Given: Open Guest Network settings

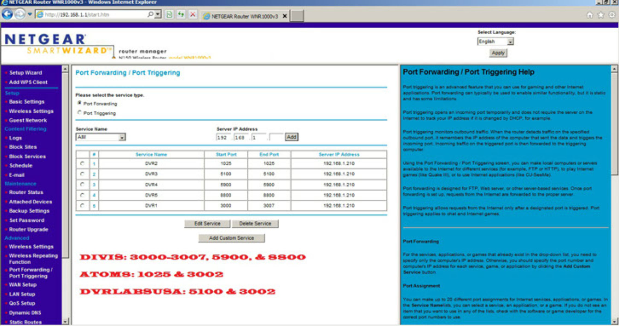Looking at the screenshot, I should [28, 120].
